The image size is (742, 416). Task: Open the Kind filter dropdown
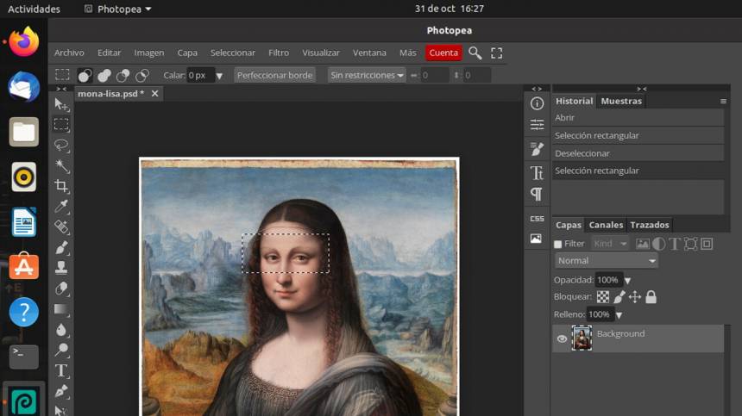pyautogui.click(x=610, y=244)
